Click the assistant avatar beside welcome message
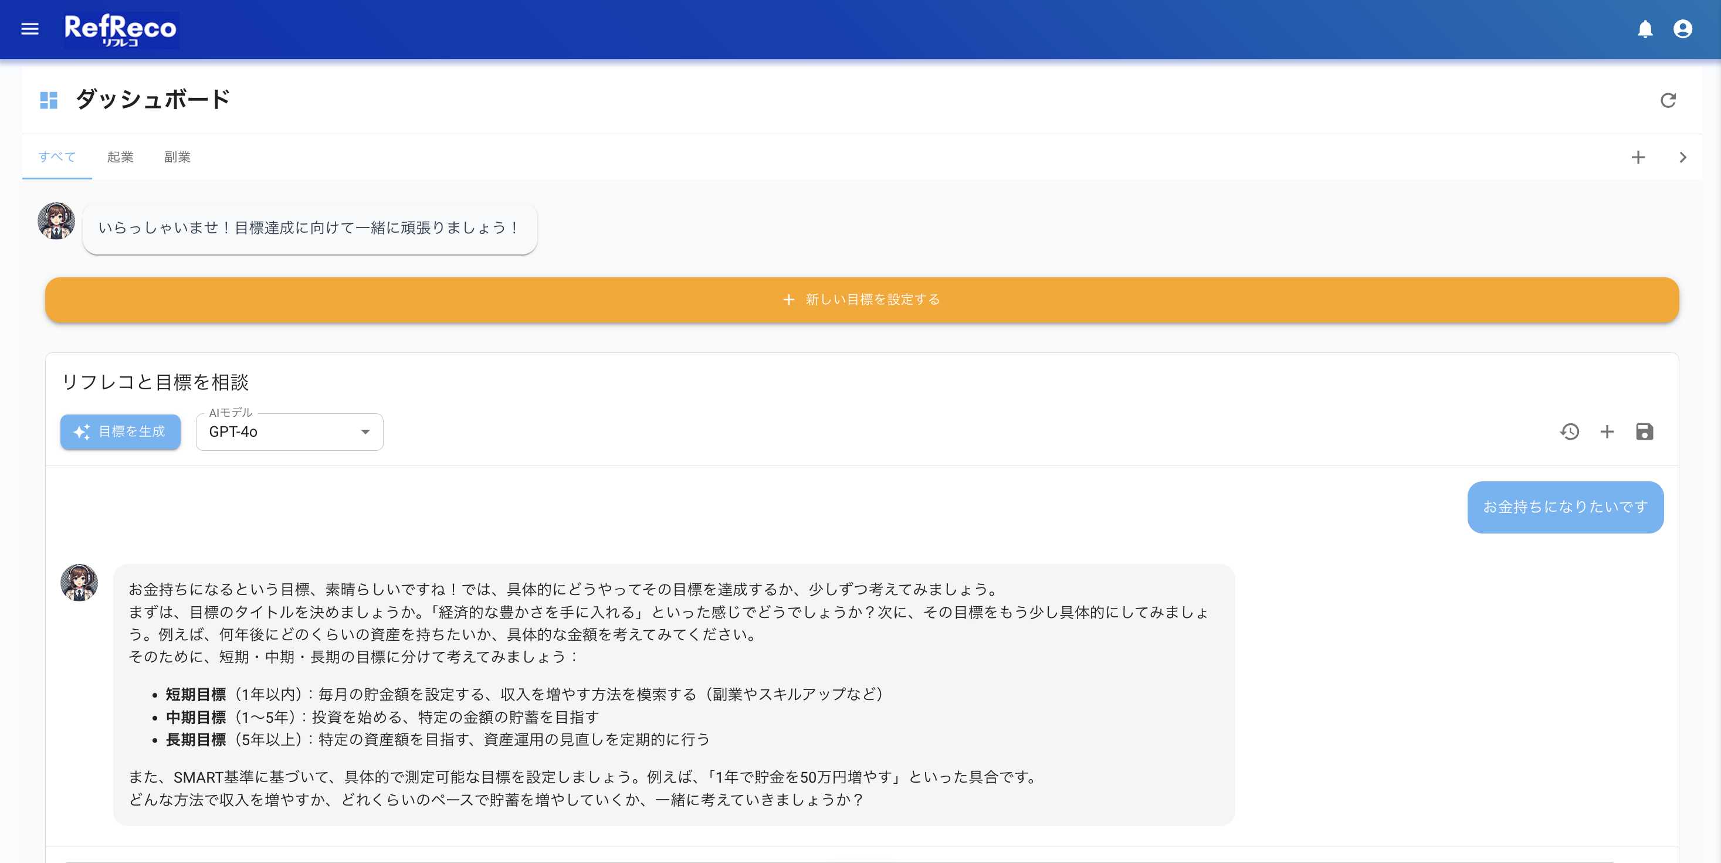The width and height of the screenshot is (1721, 863). [56, 221]
